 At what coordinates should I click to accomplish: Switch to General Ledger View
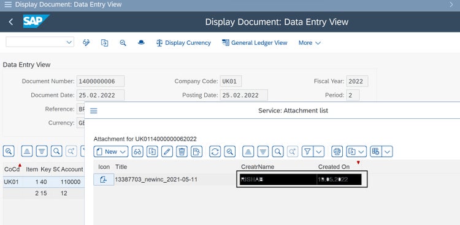[255, 43]
